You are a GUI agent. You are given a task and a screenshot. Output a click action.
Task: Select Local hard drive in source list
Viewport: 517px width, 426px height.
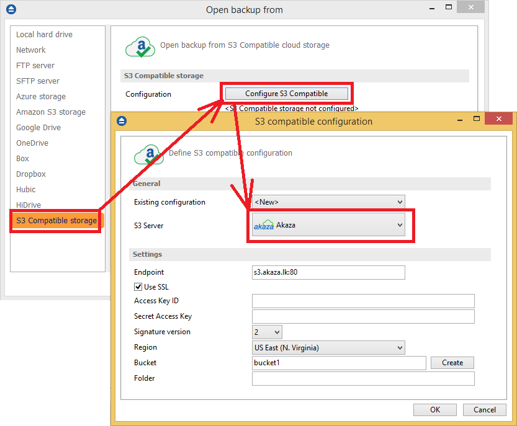(44, 35)
